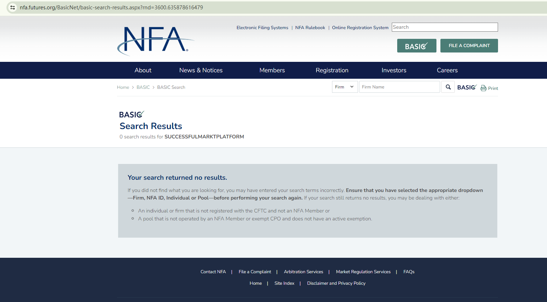This screenshot has width=547, height=302.
Task: Click FILE A COMPLAINT button
Action: (x=469, y=46)
